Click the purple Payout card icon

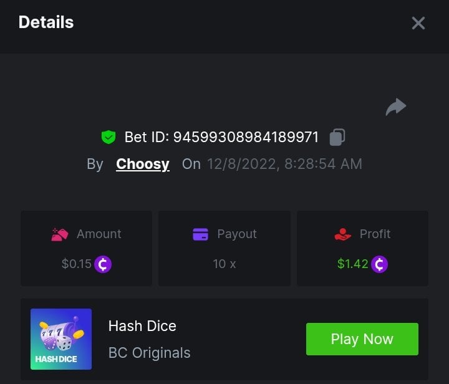[200, 234]
